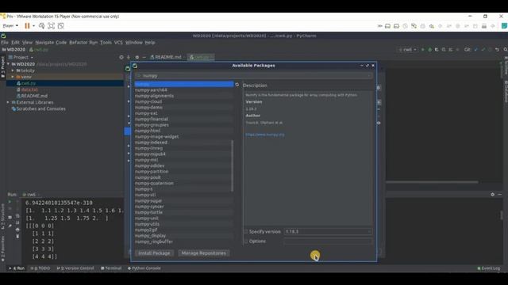This screenshot has height=285, width=508.
Task: Enable the Specify version checkbox
Action: tap(246, 232)
